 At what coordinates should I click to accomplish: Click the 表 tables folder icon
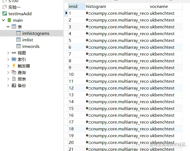(14, 27)
